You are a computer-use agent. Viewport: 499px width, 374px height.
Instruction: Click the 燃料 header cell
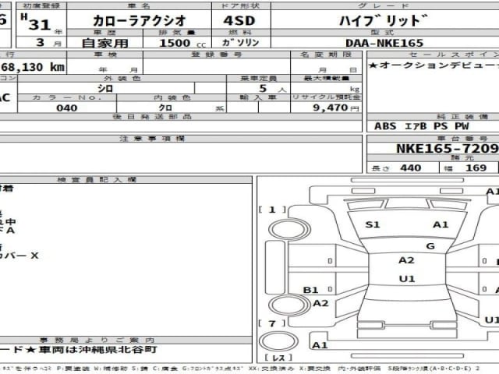coord(241,33)
